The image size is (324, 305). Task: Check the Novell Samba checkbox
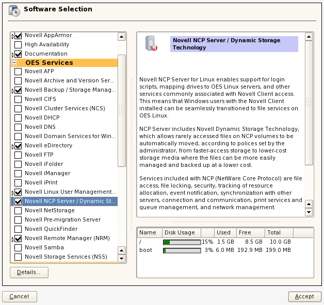point(18,248)
